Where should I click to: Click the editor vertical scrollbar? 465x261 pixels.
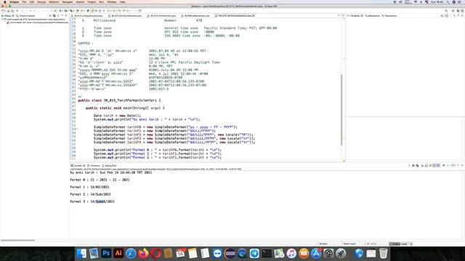341,109
